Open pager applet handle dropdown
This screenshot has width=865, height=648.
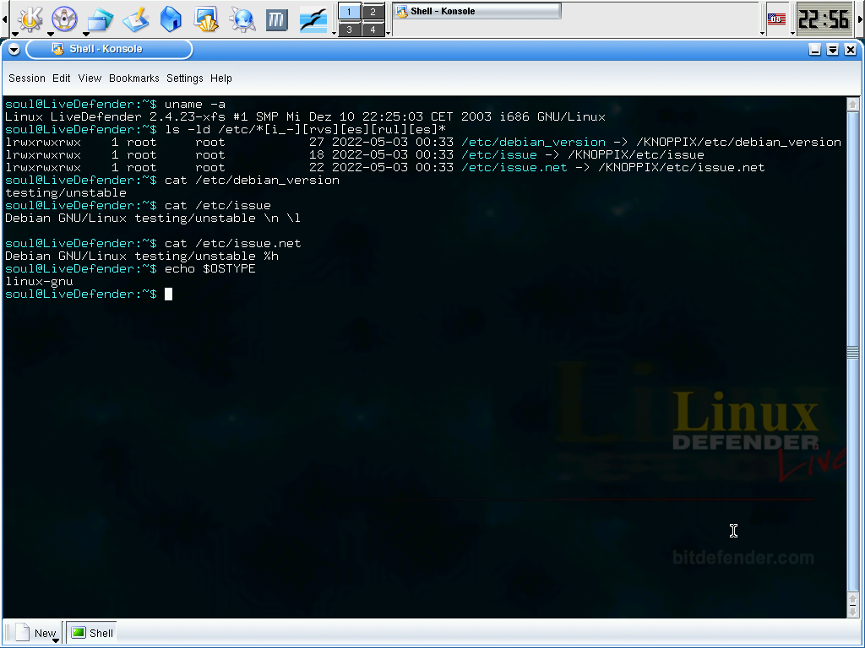334,33
